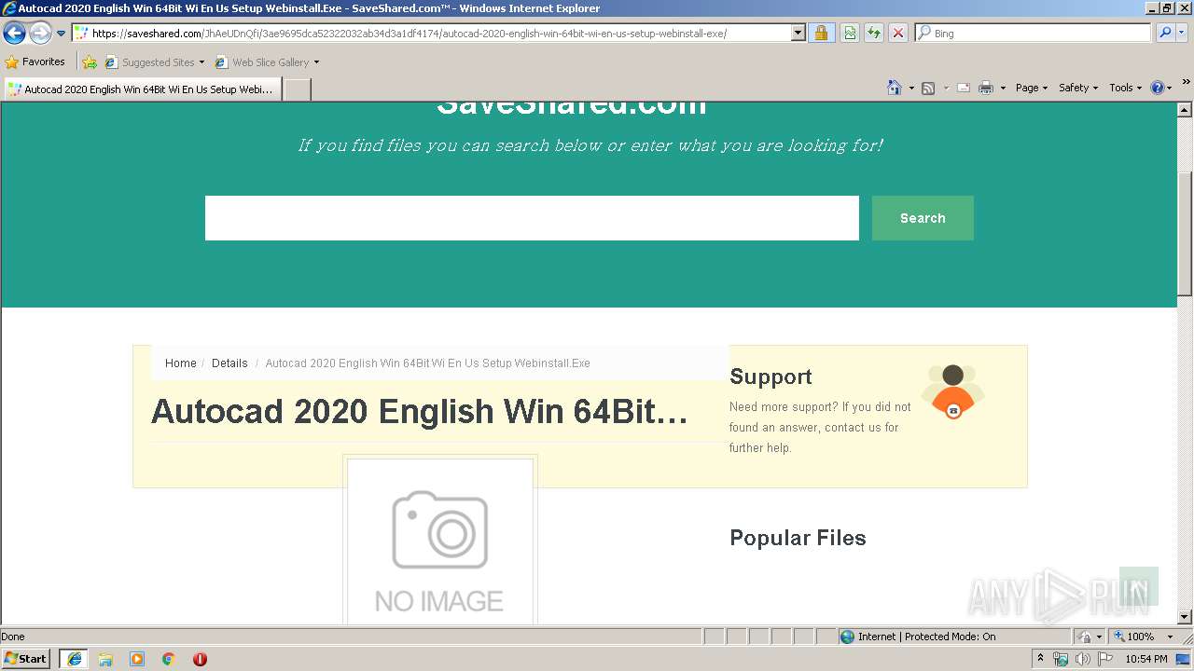Click the RSS Feeds icon
Screen dimensions: 1194x671
(x=928, y=88)
